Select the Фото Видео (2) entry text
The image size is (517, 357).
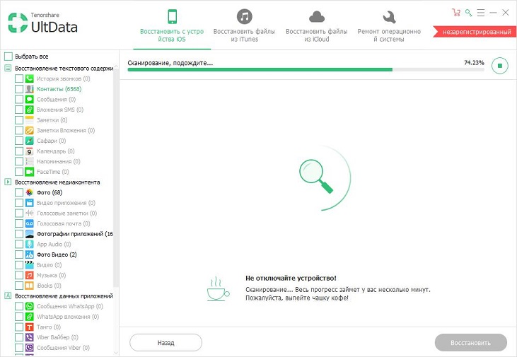pyautogui.click(x=57, y=254)
